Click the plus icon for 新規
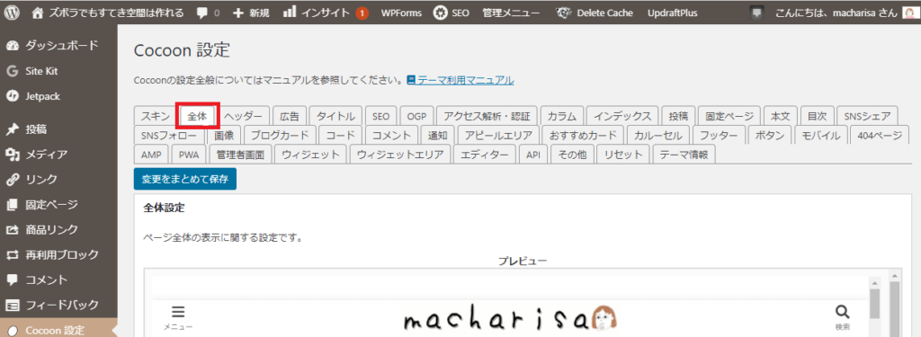The image size is (921, 337). [x=237, y=13]
